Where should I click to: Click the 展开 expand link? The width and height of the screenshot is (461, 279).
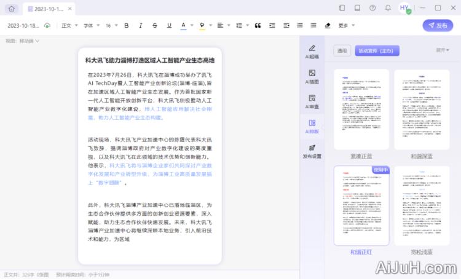click(x=443, y=50)
